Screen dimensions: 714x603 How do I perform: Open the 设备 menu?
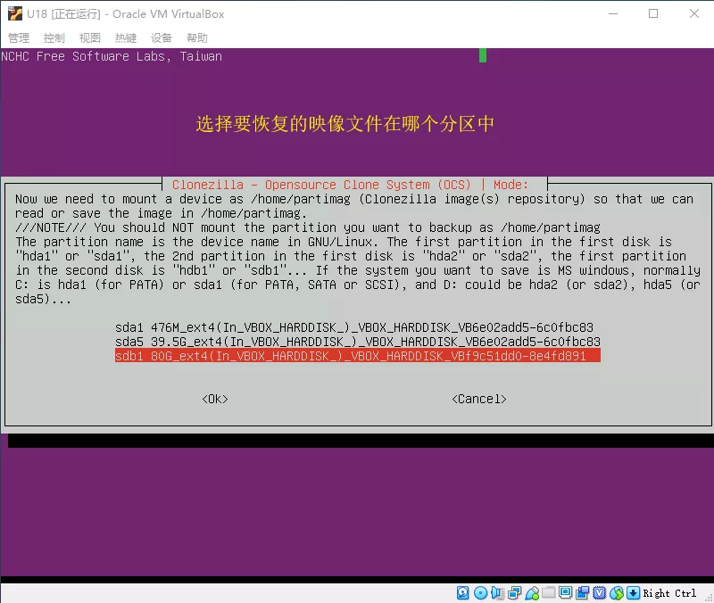point(162,37)
